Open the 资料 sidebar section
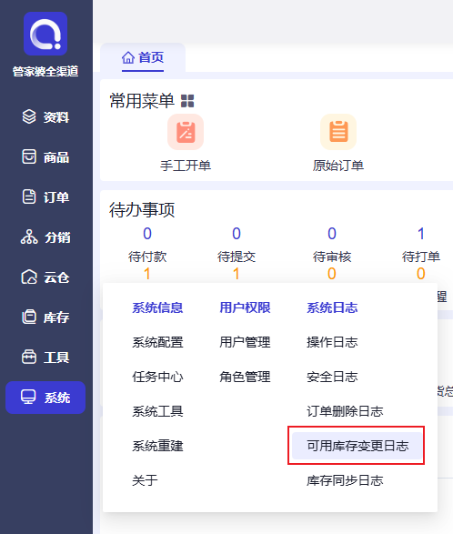 click(x=45, y=117)
